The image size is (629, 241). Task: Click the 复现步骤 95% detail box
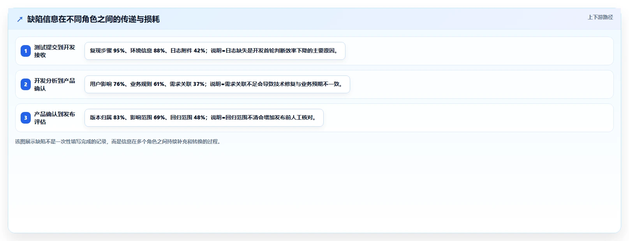click(215, 51)
